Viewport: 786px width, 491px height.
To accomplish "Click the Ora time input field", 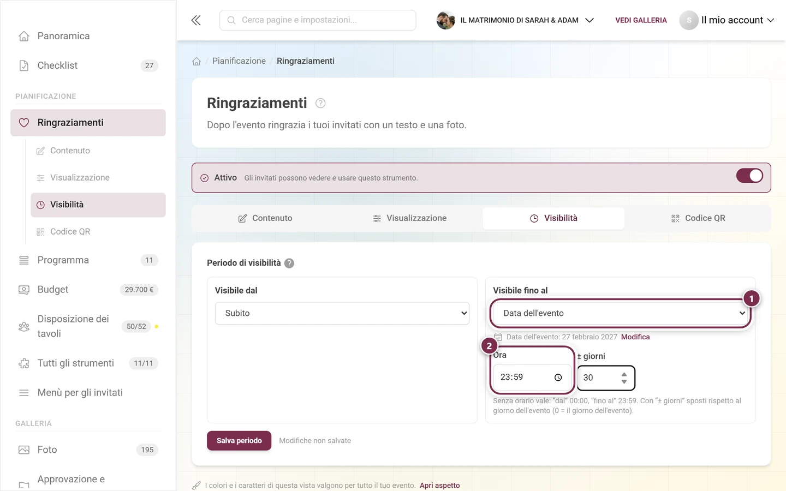I will tap(532, 378).
